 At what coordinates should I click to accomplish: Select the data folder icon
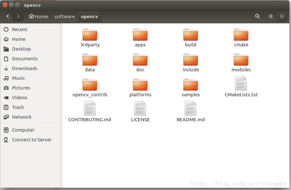90,60
